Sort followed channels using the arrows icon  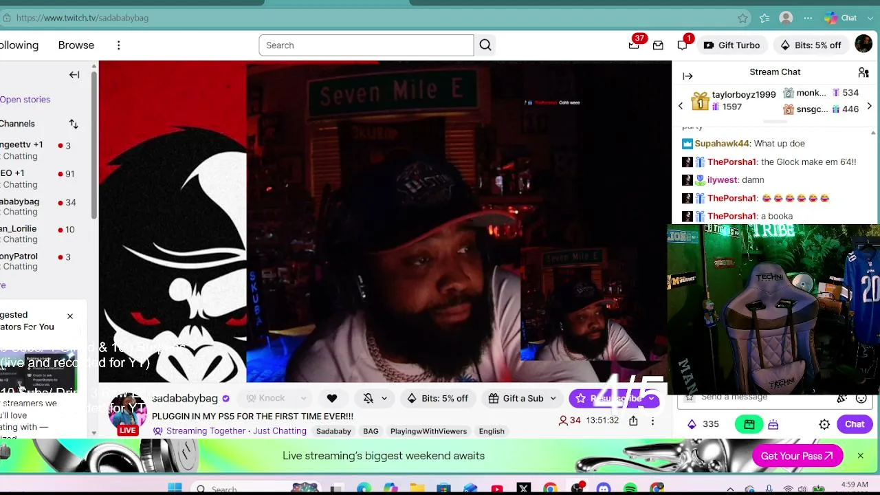[74, 124]
